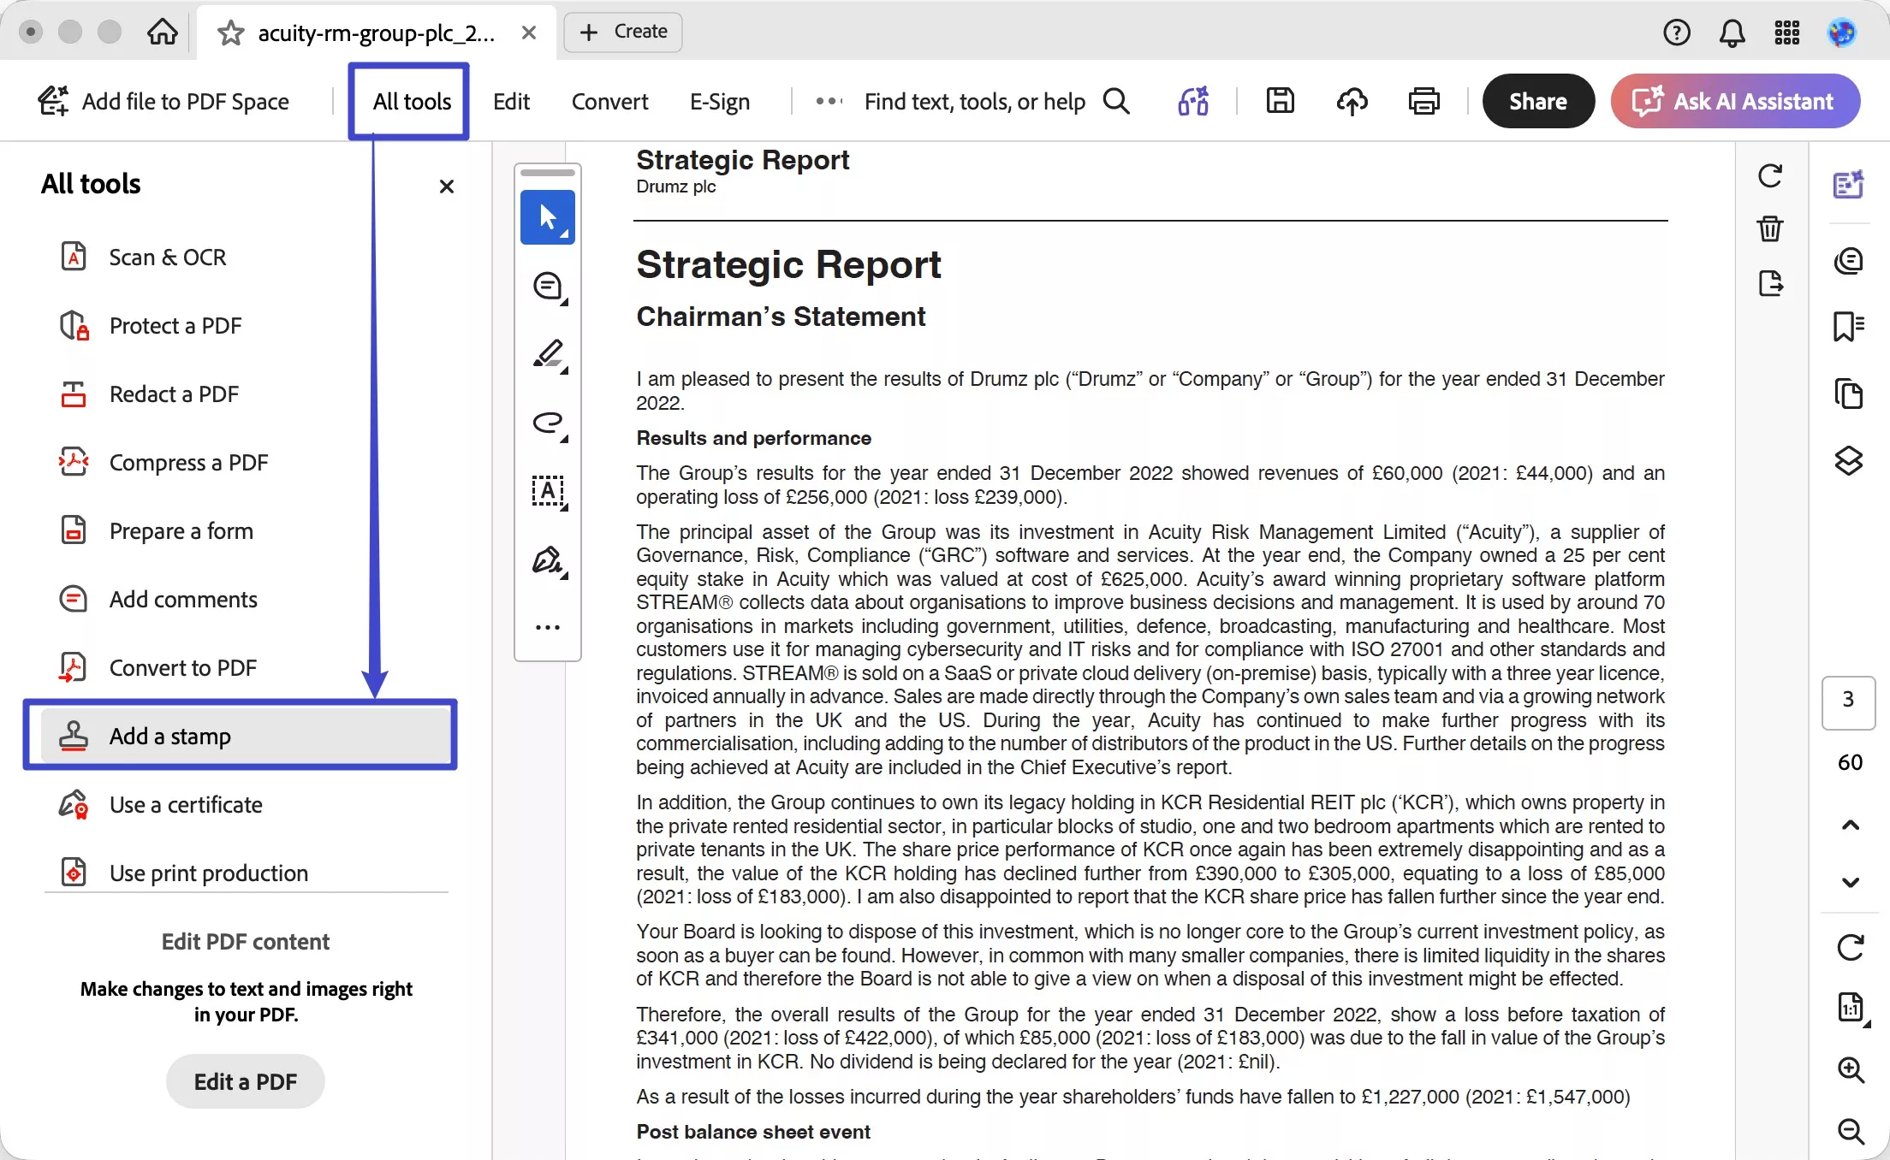Open the E-Sign menu tab
This screenshot has width=1890, height=1160.
[720, 101]
